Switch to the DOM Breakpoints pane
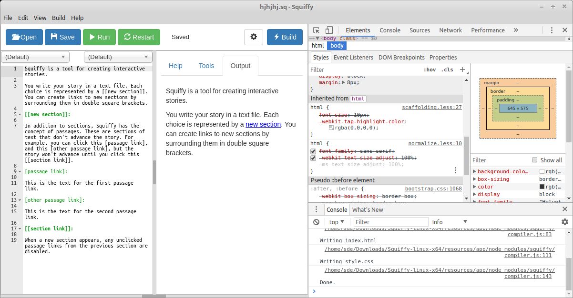The width and height of the screenshot is (573, 298). tap(401, 57)
